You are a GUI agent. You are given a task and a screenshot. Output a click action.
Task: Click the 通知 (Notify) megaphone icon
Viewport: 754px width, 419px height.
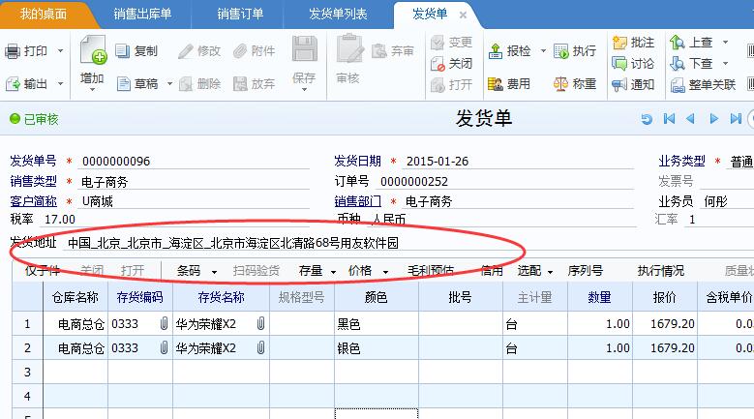(619, 84)
